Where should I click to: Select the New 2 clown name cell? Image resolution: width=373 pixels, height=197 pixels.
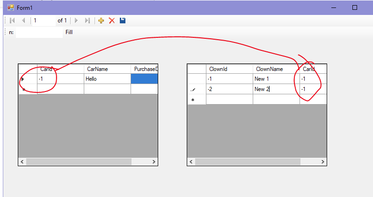(x=276, y=89)
